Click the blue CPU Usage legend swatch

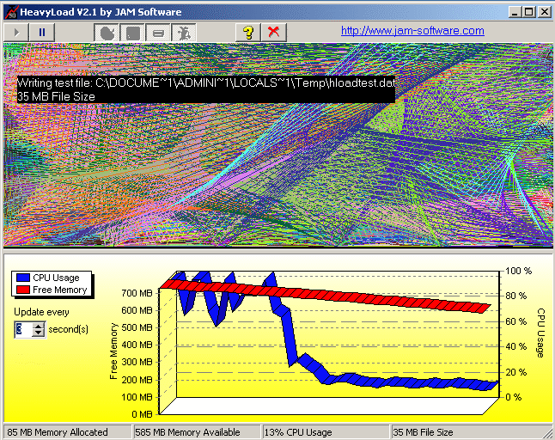23,278
